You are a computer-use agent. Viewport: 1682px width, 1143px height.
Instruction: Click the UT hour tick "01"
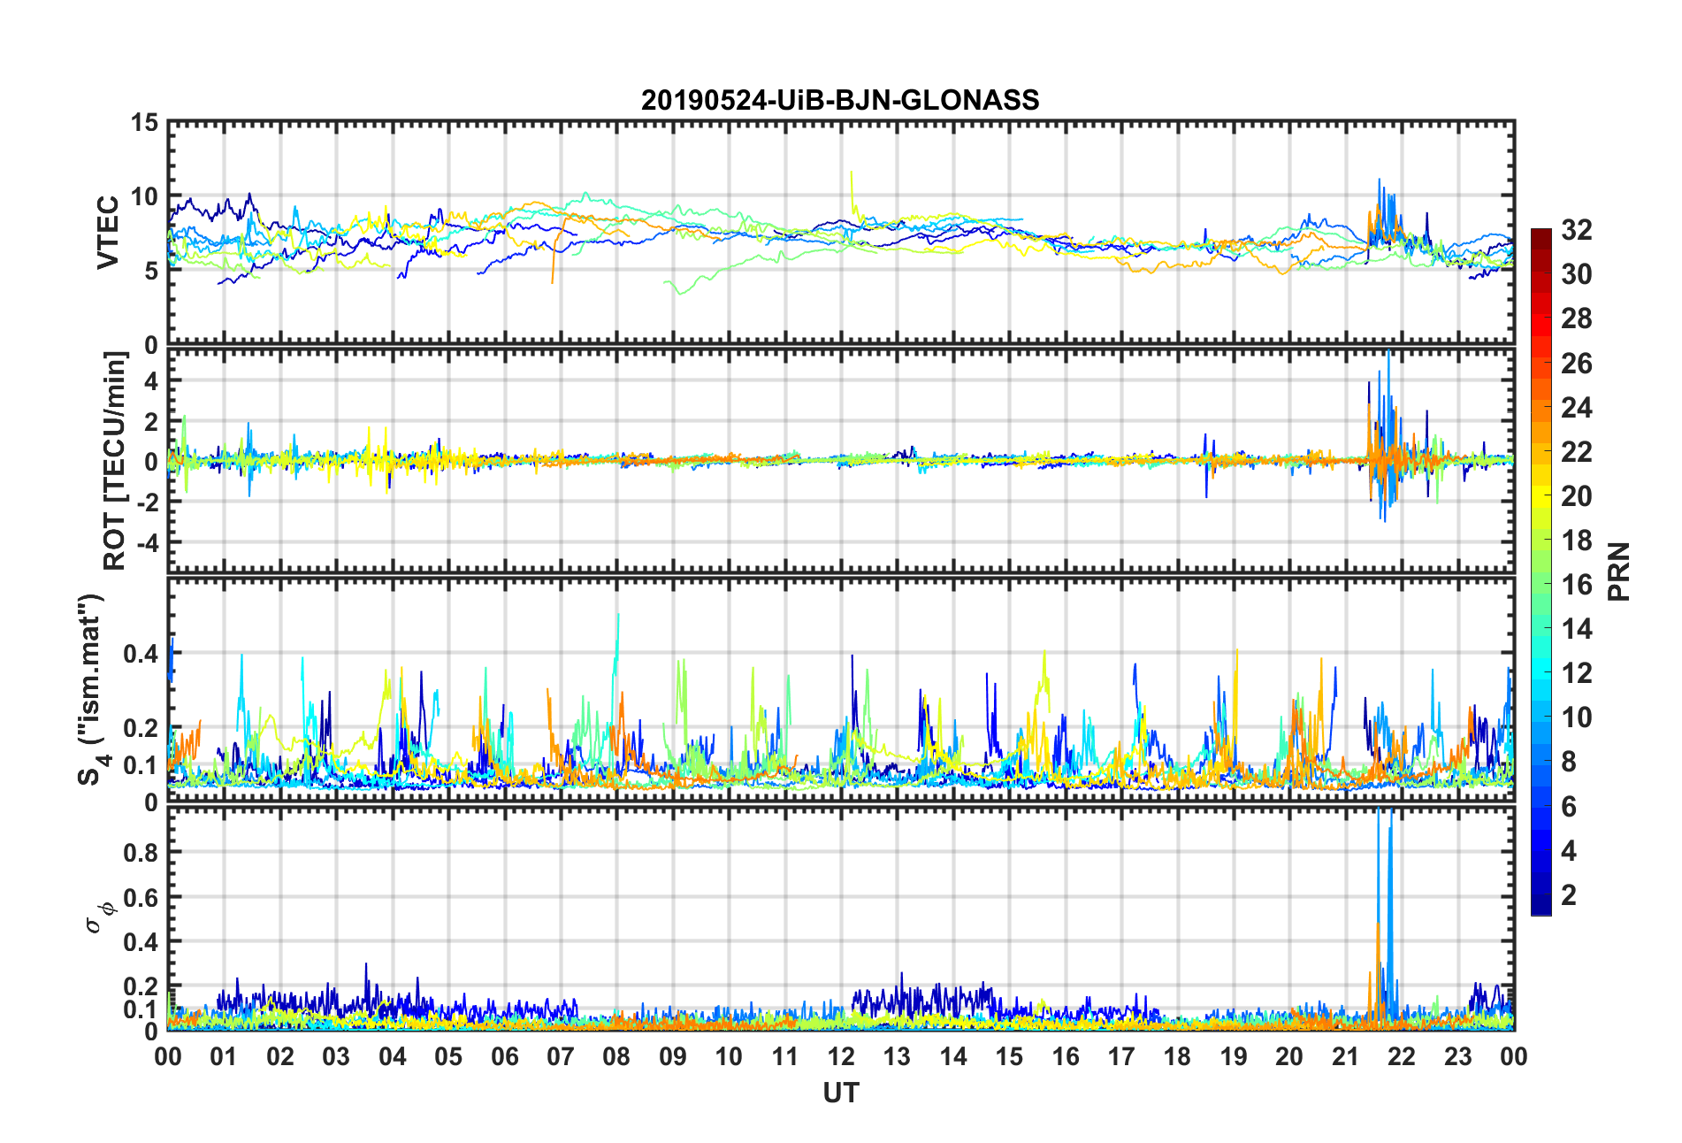coord(224,1056)
